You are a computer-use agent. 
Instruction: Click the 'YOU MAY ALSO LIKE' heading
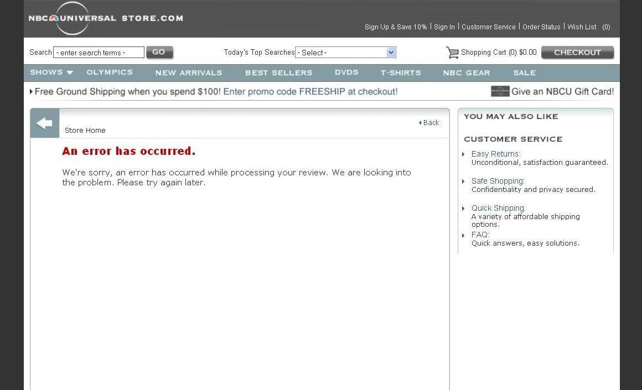pyautogui.click(x=511, y=116)
